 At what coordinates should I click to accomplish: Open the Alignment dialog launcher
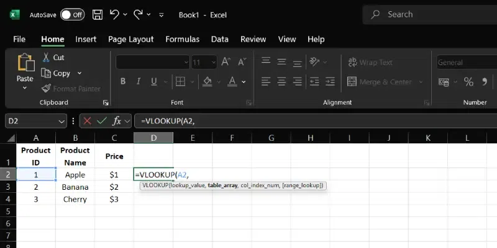tap(426, 102)
